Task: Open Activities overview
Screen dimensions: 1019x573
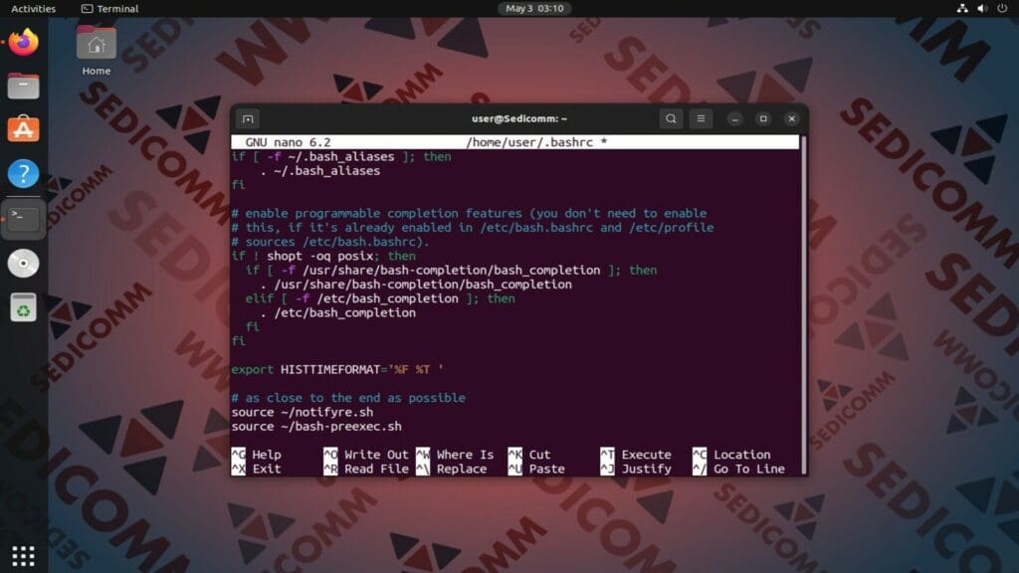Action: tap(33, 8)
